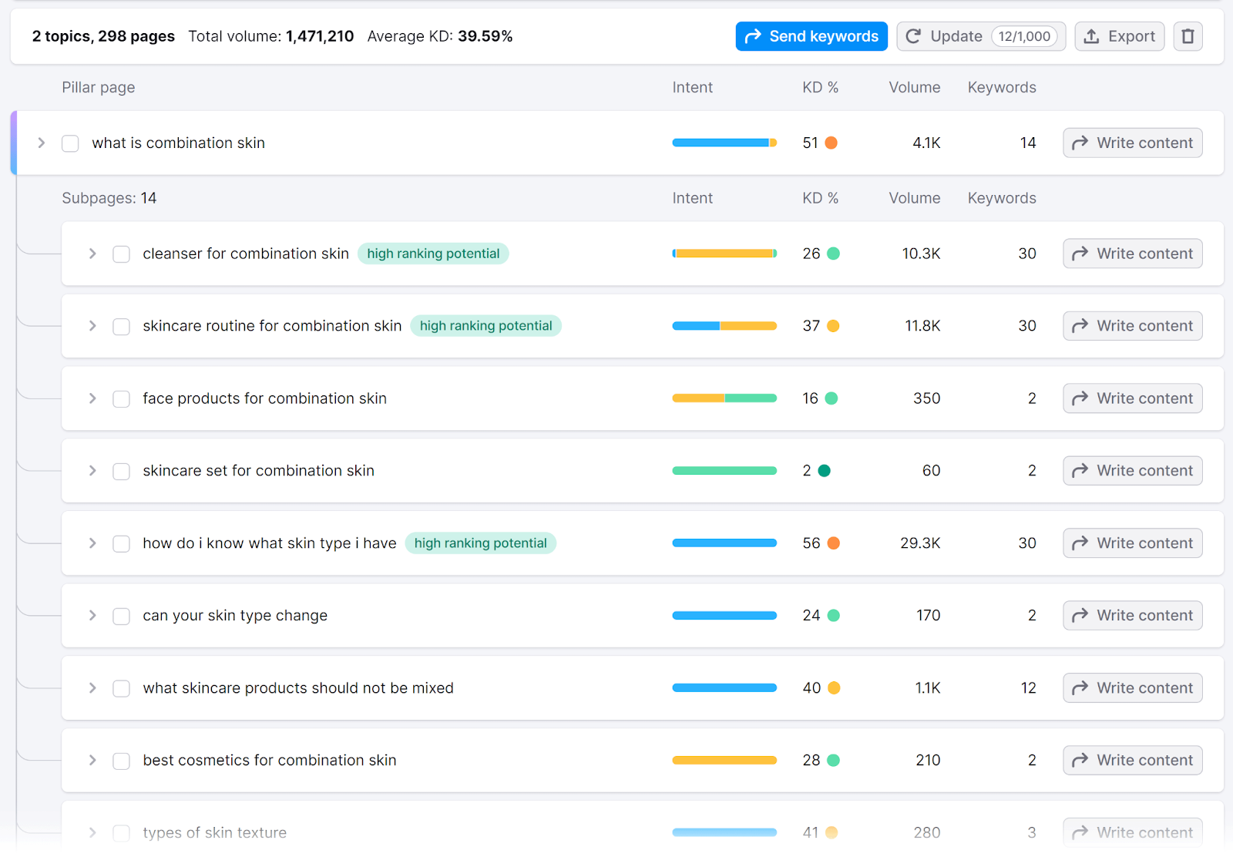The height and width of the screenshot is (857, 1233).
Task: Tick 'how do i know what skin type i have' checkbox
Action: pyautogui.click(x=121, y=544)
